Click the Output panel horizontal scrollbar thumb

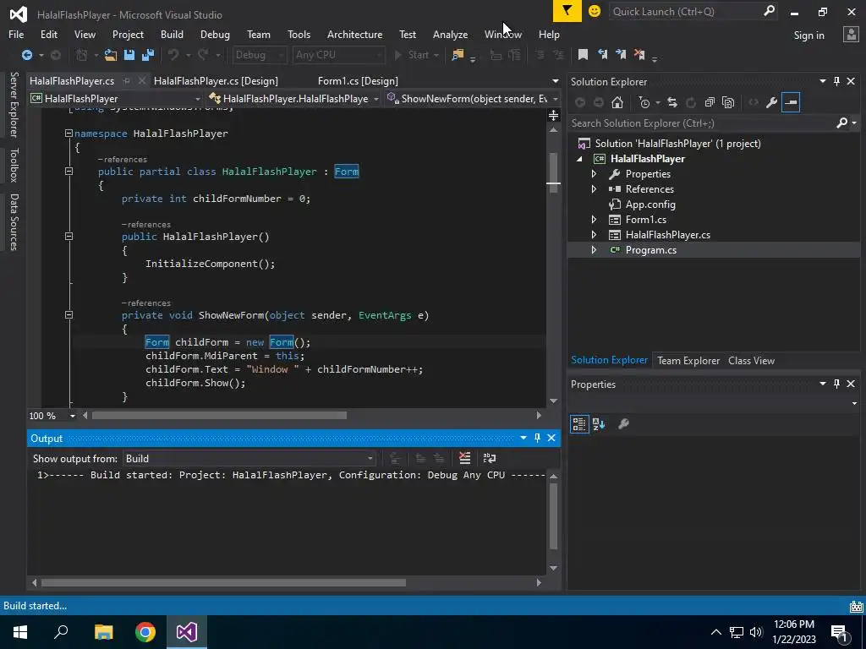(x=223, y=583)
